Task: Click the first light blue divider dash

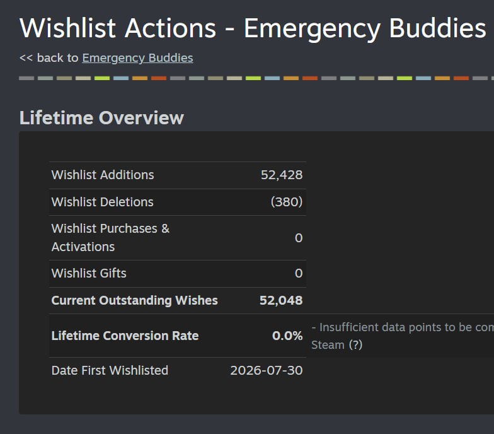Action: pyautogui.click(x=121, y=78)
